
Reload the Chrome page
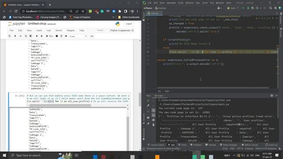16,11
